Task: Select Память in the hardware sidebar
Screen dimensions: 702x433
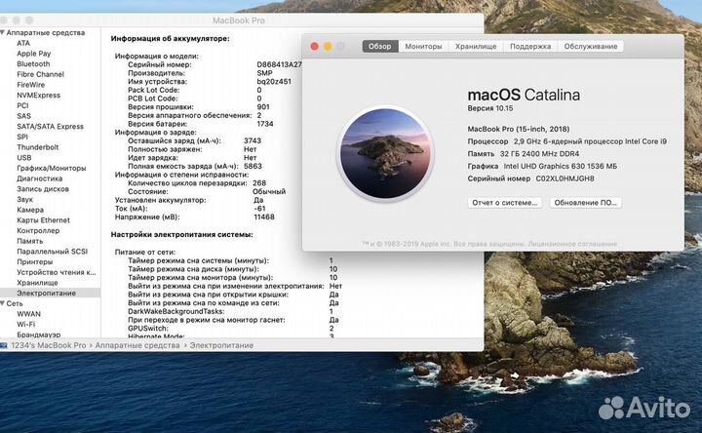Action: pyautogui.click(x=30, y=241)
